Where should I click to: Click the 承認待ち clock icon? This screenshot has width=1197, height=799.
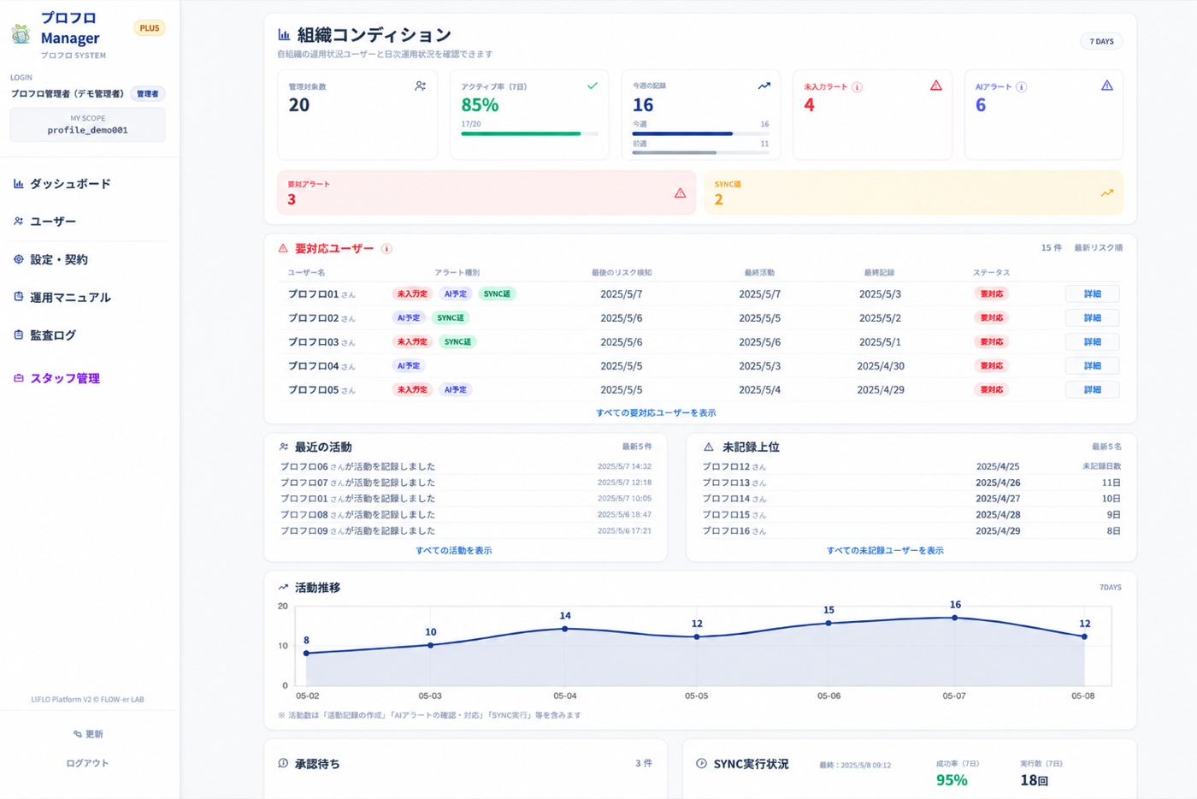pos(283,763)
